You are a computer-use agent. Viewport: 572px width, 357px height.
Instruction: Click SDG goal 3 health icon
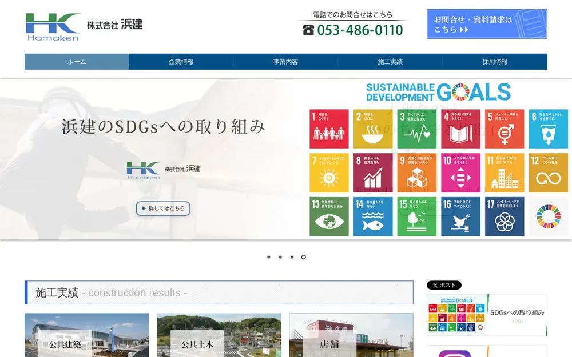click(416, 129)
